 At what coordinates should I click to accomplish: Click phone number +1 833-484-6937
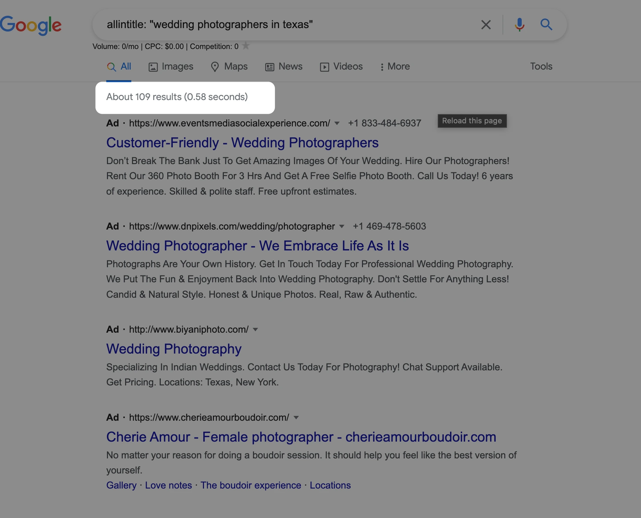tap(385, 123)
